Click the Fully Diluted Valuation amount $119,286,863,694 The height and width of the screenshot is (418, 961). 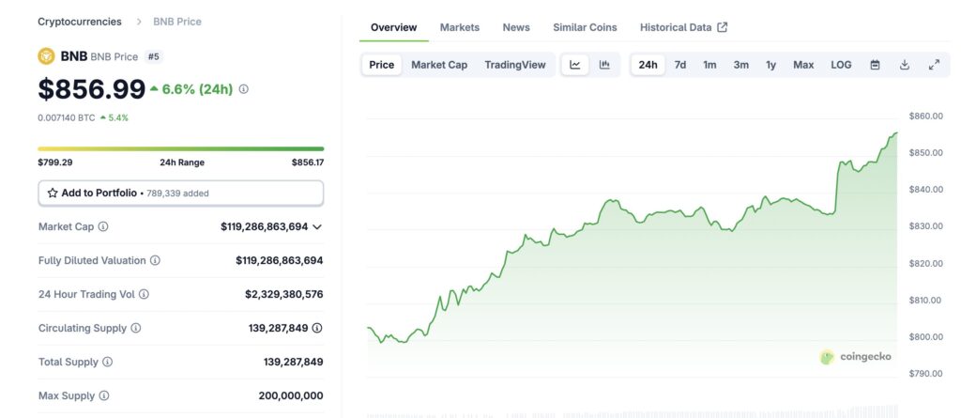[x=279, y=260]
